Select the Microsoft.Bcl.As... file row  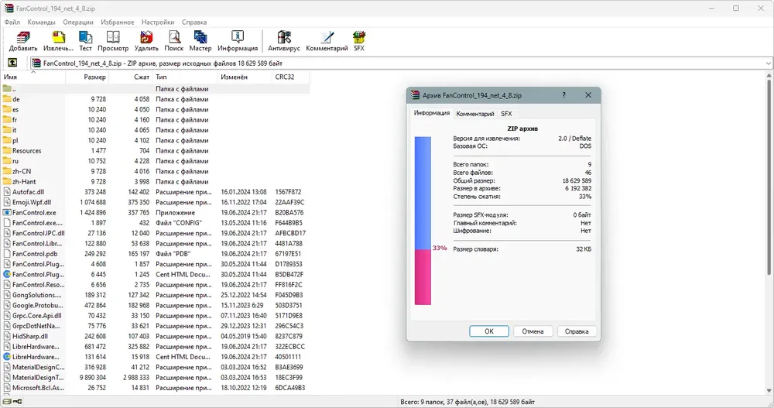pyautogui.click(x=156, y=388)
